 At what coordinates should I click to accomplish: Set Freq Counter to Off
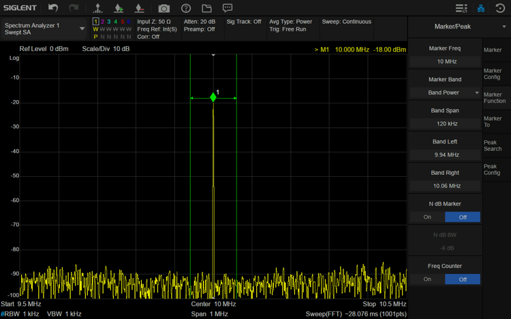pyautogui.click(x=463, y=279)
